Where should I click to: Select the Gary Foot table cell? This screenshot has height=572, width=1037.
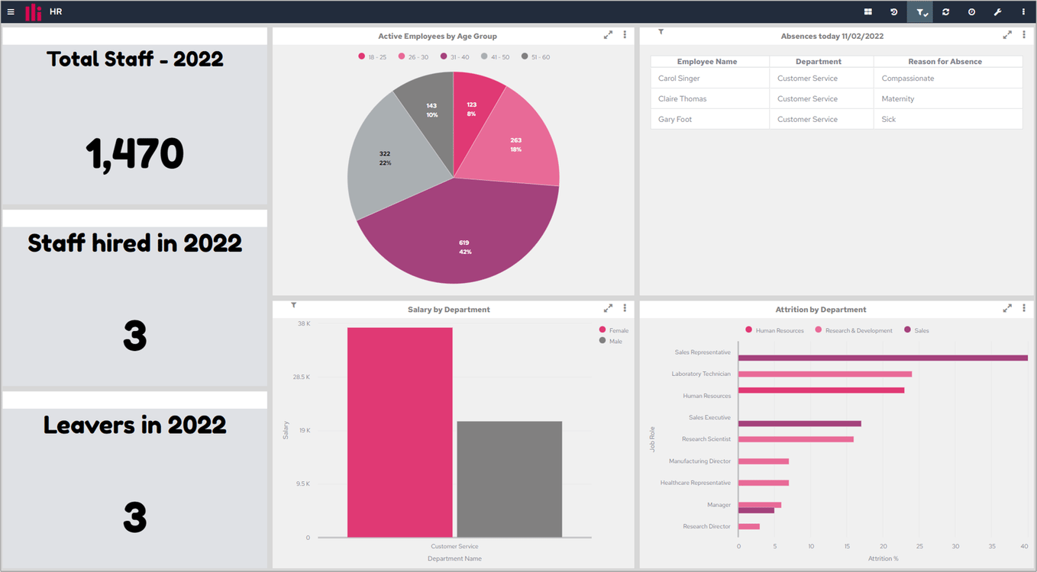[x=709, y=119]
